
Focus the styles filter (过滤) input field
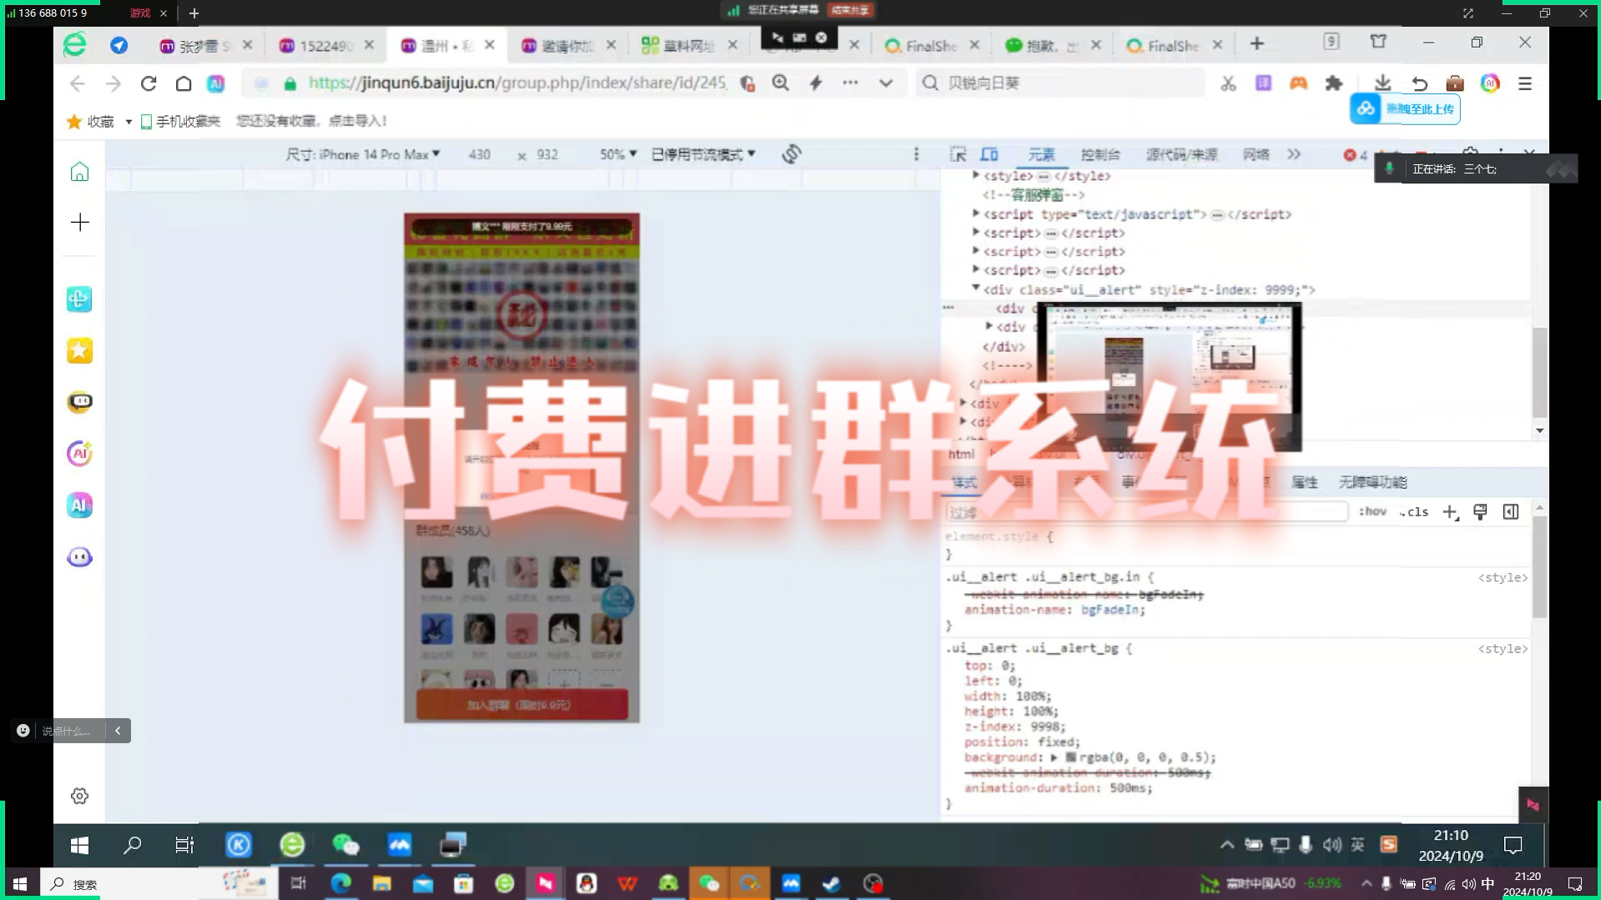point(1146,512)
